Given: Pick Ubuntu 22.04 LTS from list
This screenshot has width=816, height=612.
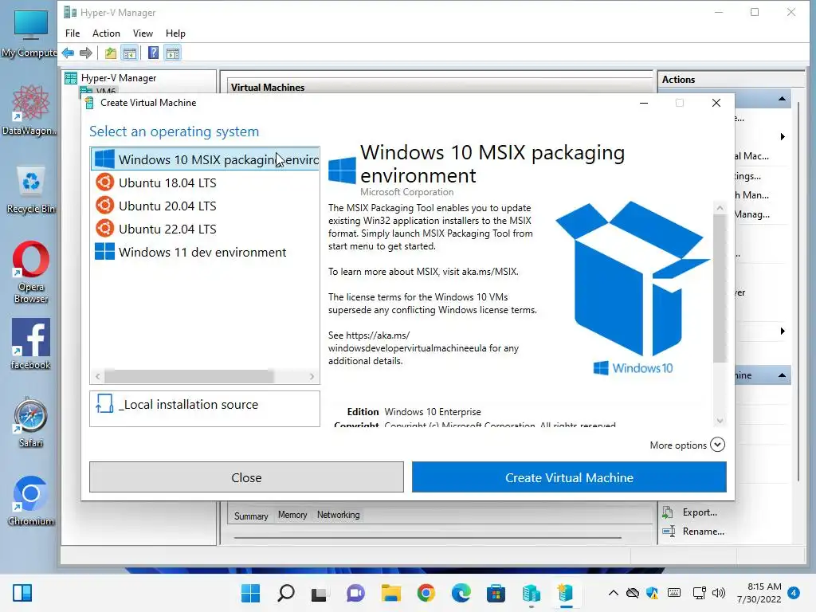Looking at the screenshot, I should (x=167, y=229).
